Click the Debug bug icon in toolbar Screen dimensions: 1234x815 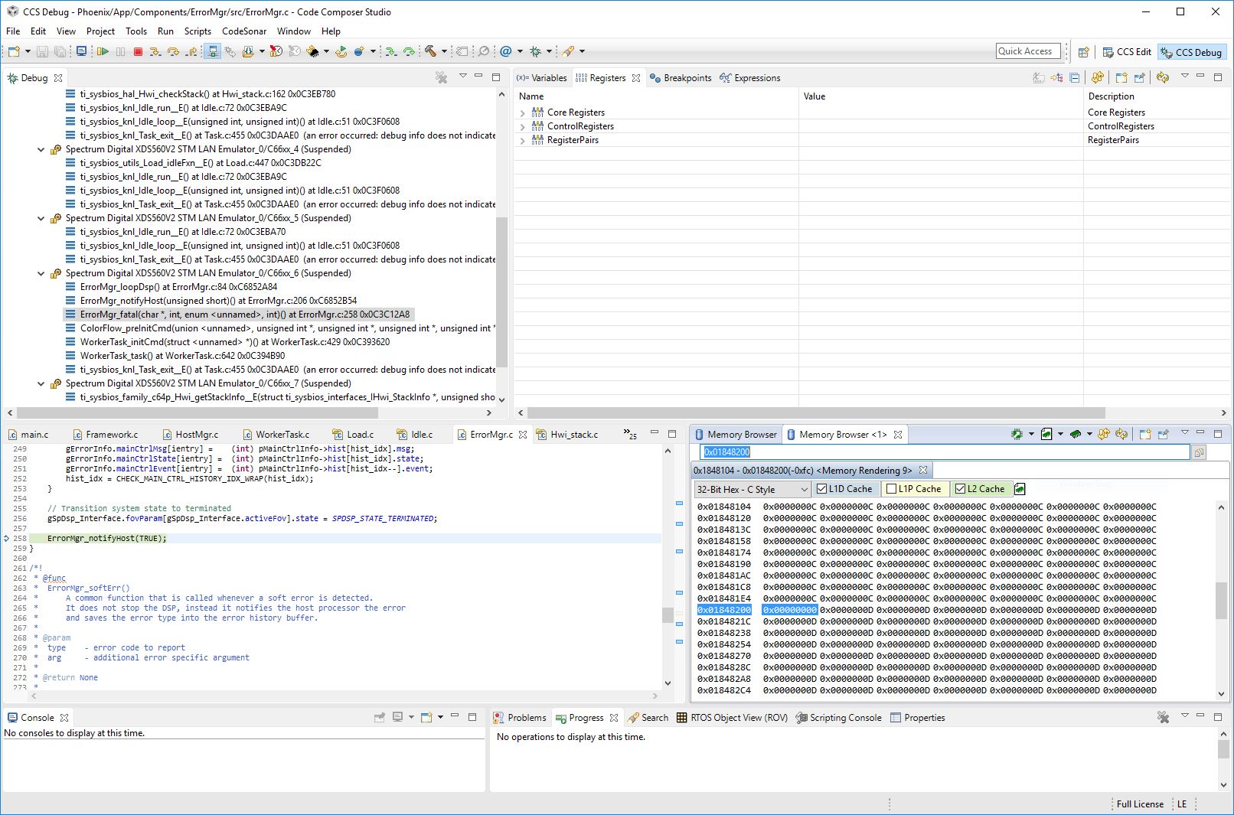[x=536, y=52]
